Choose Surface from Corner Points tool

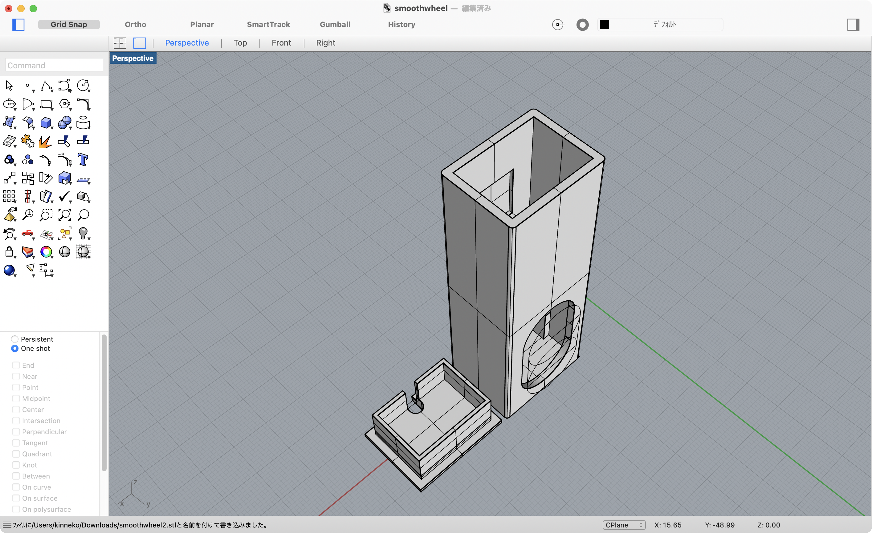9,123
